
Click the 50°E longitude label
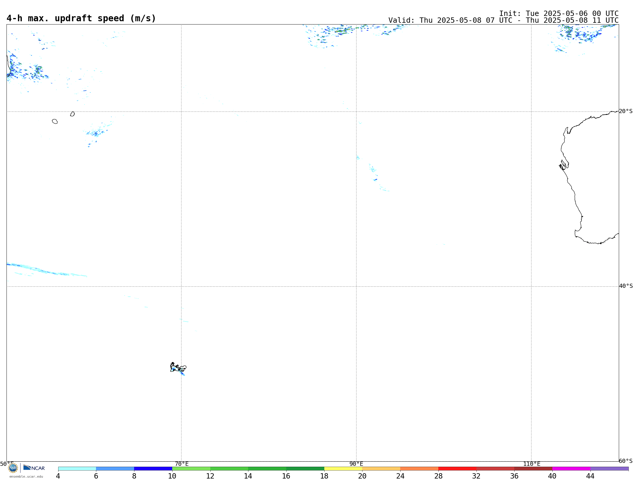tap(7, 464)
